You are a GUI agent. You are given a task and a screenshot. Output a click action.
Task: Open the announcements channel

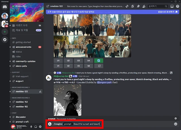coord(27,47)
